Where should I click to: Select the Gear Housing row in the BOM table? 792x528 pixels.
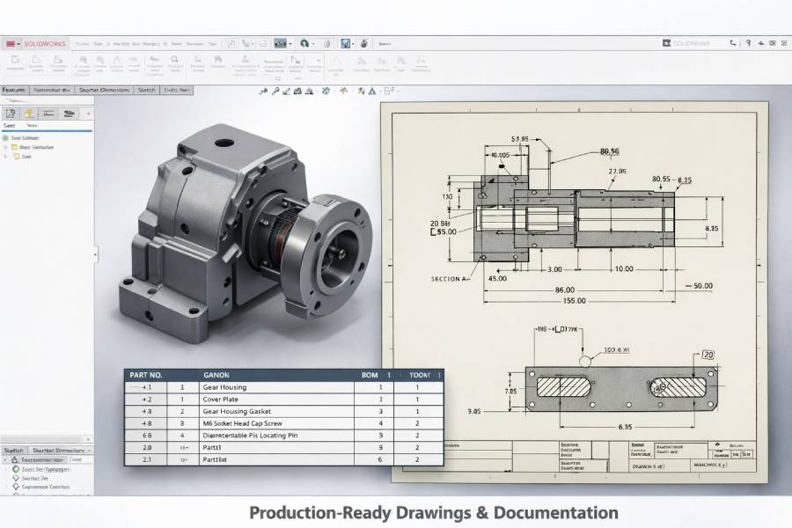click(x=284, y=387)
